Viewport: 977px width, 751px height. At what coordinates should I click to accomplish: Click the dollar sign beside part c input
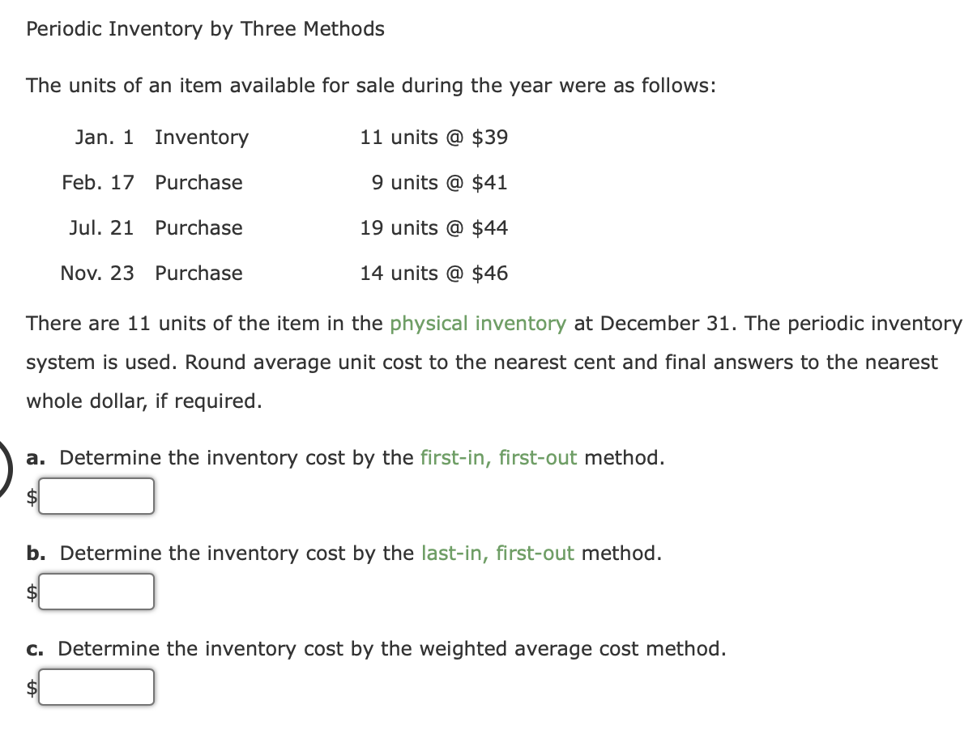(31, 689)
